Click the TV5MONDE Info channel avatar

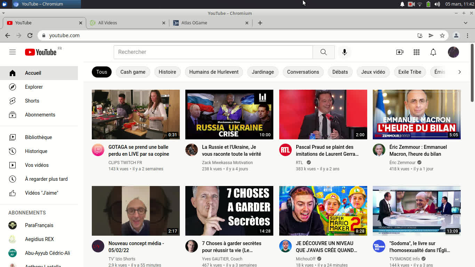point(379,246)
